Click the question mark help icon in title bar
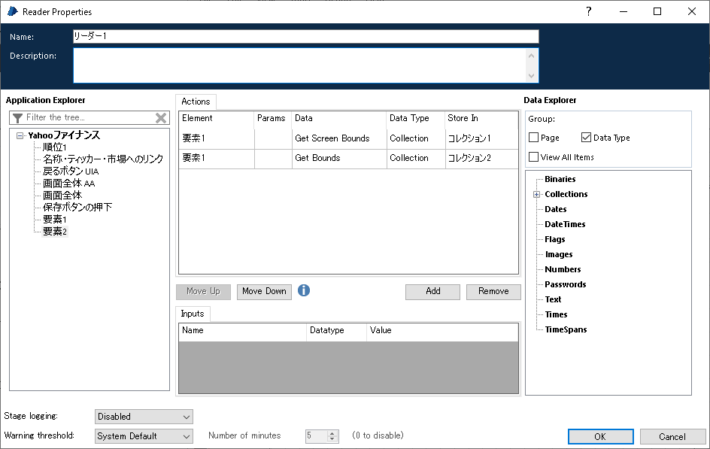This screenshot has height=449, width=710. 589,11
